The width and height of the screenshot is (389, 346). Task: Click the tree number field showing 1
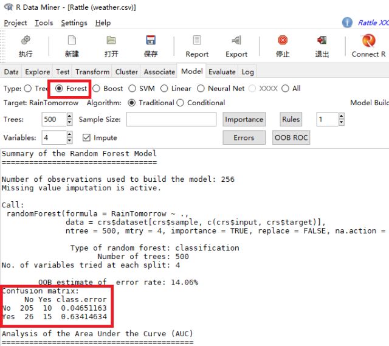click(x=328, y=119)
